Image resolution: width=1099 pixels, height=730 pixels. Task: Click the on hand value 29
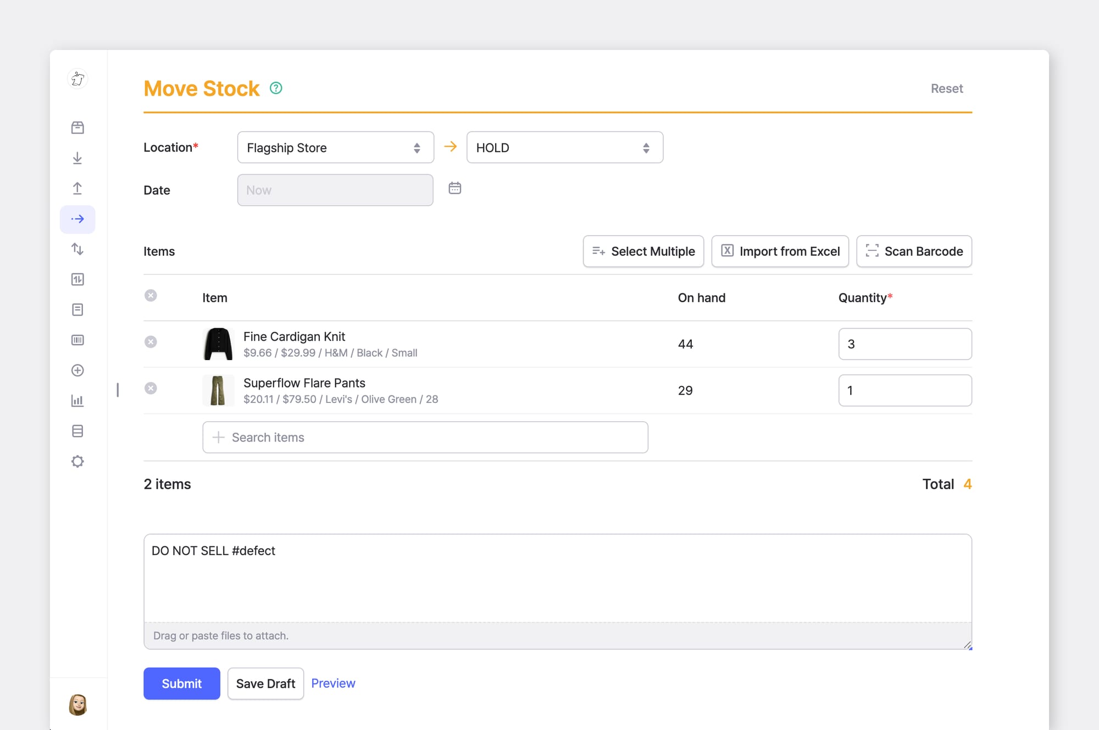pyautogui.click(x=685, y=390)
